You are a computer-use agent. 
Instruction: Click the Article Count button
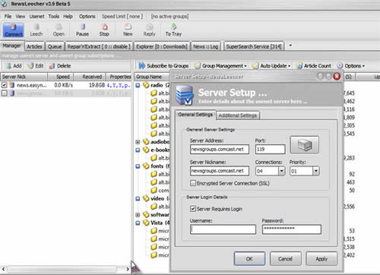[x=314, y=66]
